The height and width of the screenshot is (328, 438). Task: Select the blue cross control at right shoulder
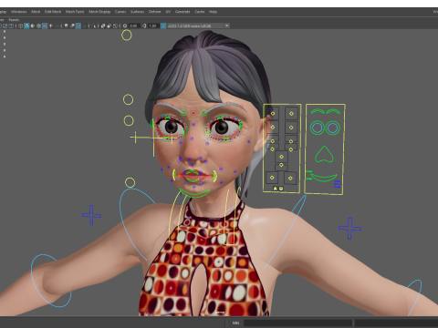[91, 215]
